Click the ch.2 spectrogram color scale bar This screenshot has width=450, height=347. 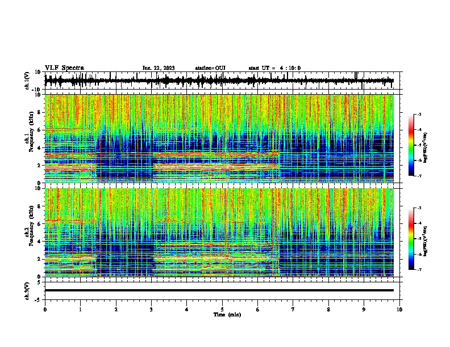pyautogui.click(x=411, y=239)
